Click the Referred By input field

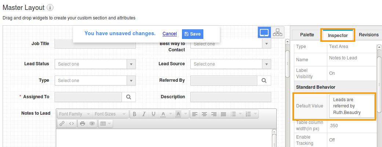pyautogui.click(x=224, y=80)
